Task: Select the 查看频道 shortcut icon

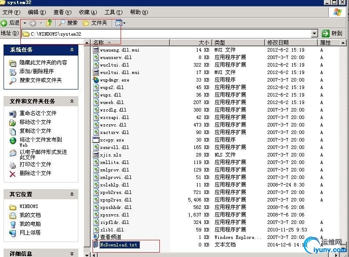Action: (x=96, y=237)
